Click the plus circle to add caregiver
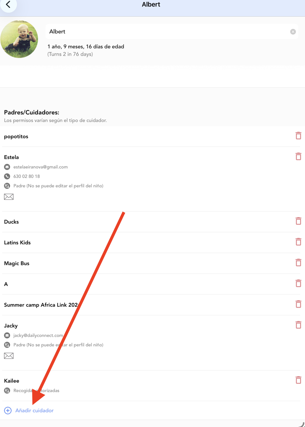Viewport: 305px width, 427px height. [x=8, y=411]
